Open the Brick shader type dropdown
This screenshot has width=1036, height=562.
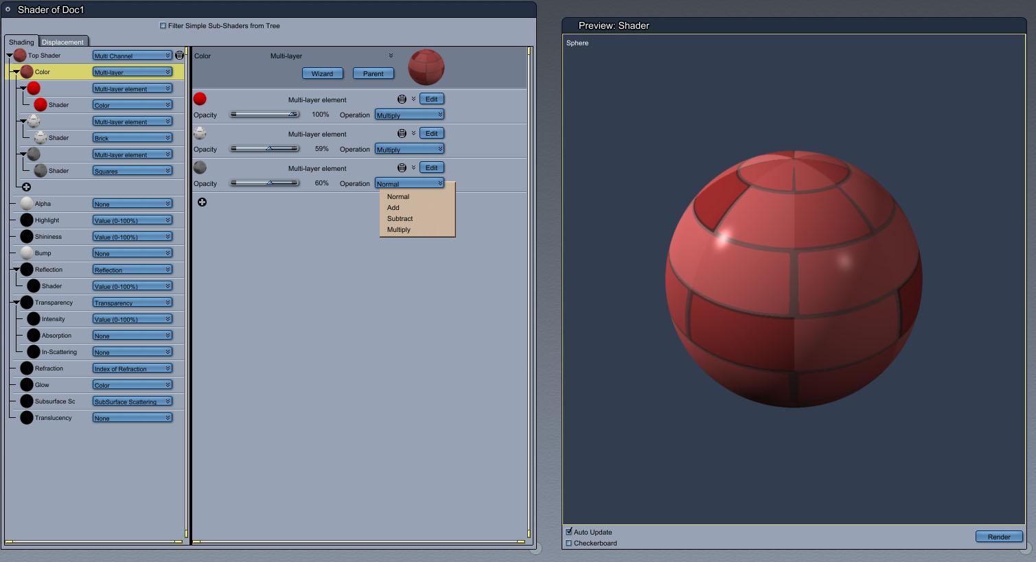pos(132,138)
